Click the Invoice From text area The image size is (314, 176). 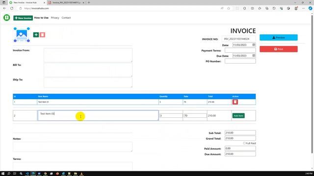tap(88, 55)
